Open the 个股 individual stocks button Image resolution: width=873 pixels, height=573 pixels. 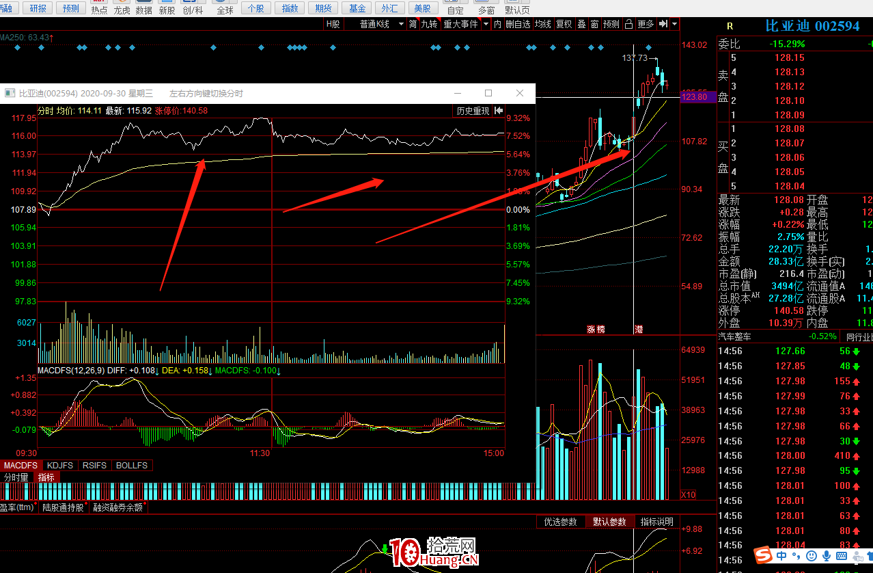255,8
